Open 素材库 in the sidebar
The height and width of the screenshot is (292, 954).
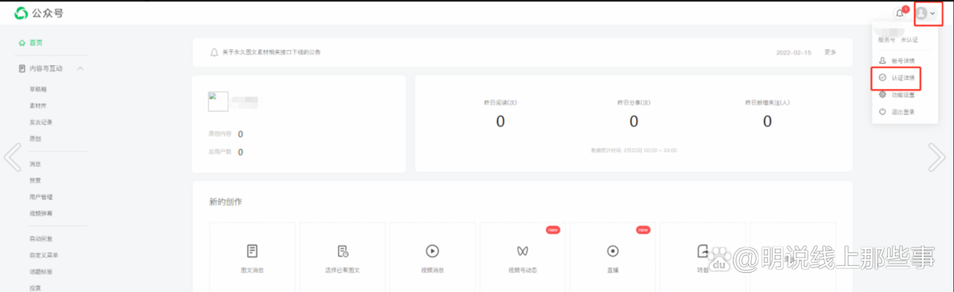click(x=38, y=105)
